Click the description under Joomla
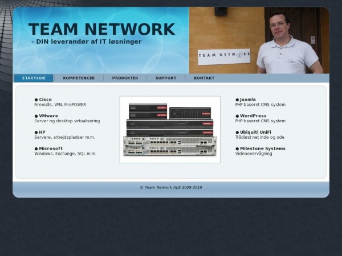This screenshot has width=342, height=256. pos(260,105)
